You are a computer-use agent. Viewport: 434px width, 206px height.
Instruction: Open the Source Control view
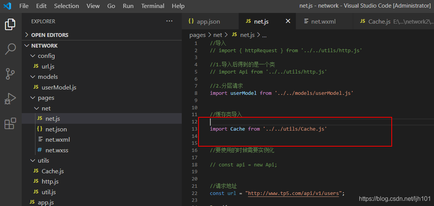10,74
